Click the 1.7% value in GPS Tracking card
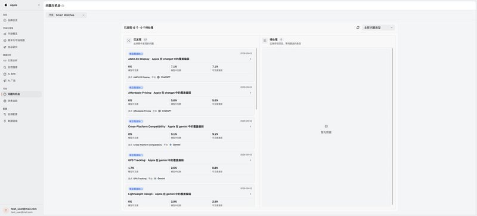Screen dimensions: 477x216 [x=131, y=168]
